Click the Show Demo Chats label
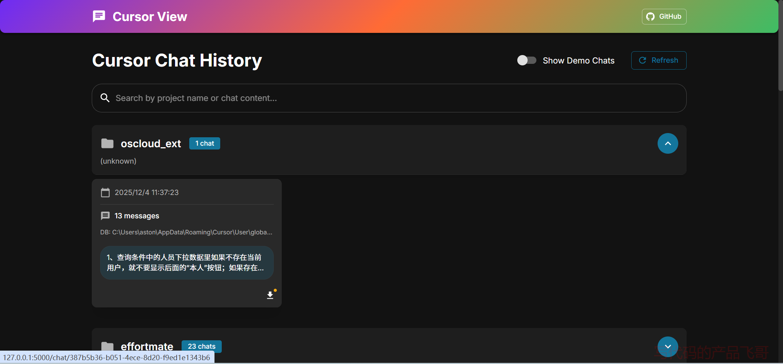The image size is (783, 364). point(578,60)
